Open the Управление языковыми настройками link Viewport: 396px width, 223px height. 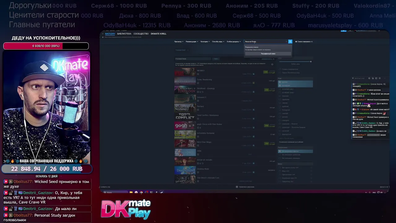tap(291, 142)
